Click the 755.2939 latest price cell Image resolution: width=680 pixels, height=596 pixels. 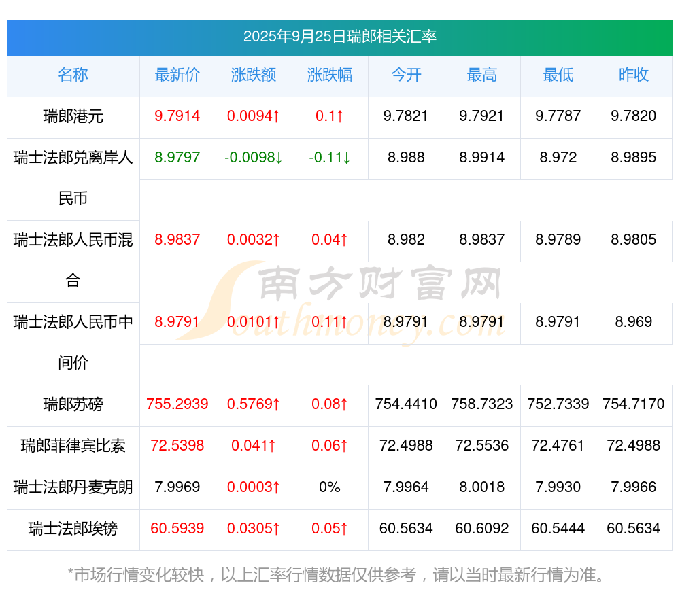pos(177,405)
